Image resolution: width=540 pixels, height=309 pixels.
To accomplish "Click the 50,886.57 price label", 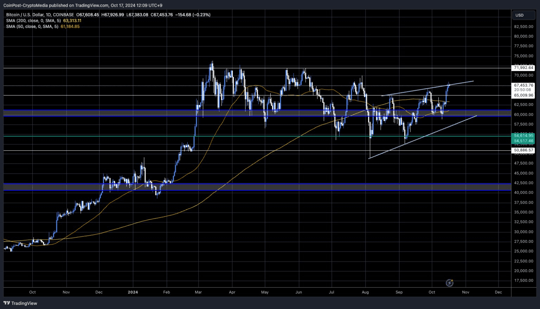I will (523, 150).
